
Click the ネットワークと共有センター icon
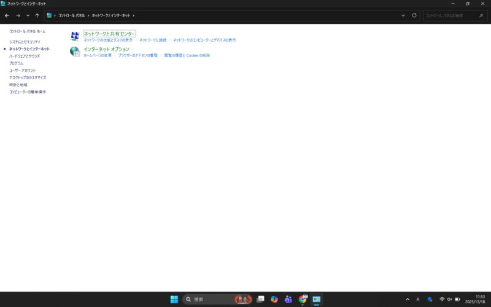point(74,37)
